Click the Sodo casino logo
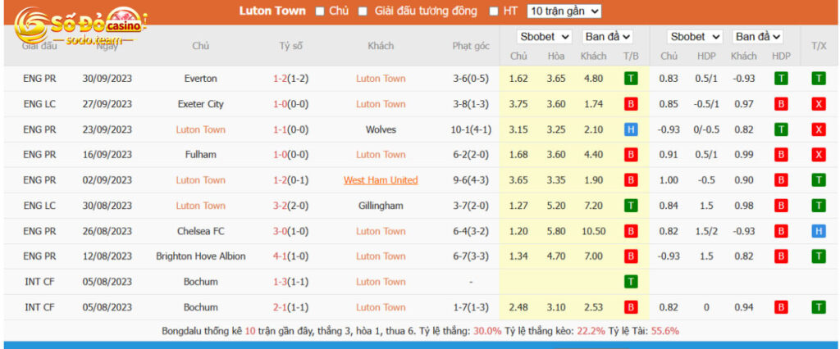This screenshot has height=349, width=840. (80, 25)
